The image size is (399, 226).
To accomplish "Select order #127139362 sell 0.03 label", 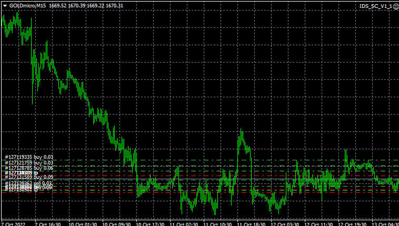I will pos(29,183).
